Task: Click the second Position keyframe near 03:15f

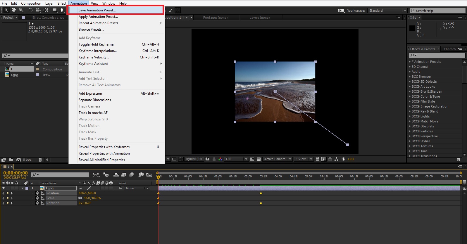Action: click(x=261, y=193)
